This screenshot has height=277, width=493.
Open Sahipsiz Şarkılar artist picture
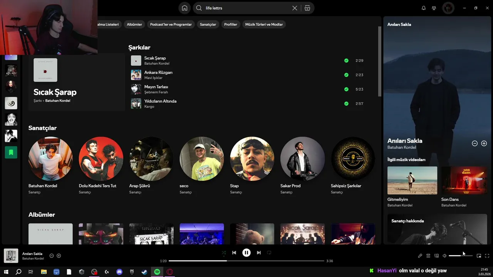coord(353,159)
